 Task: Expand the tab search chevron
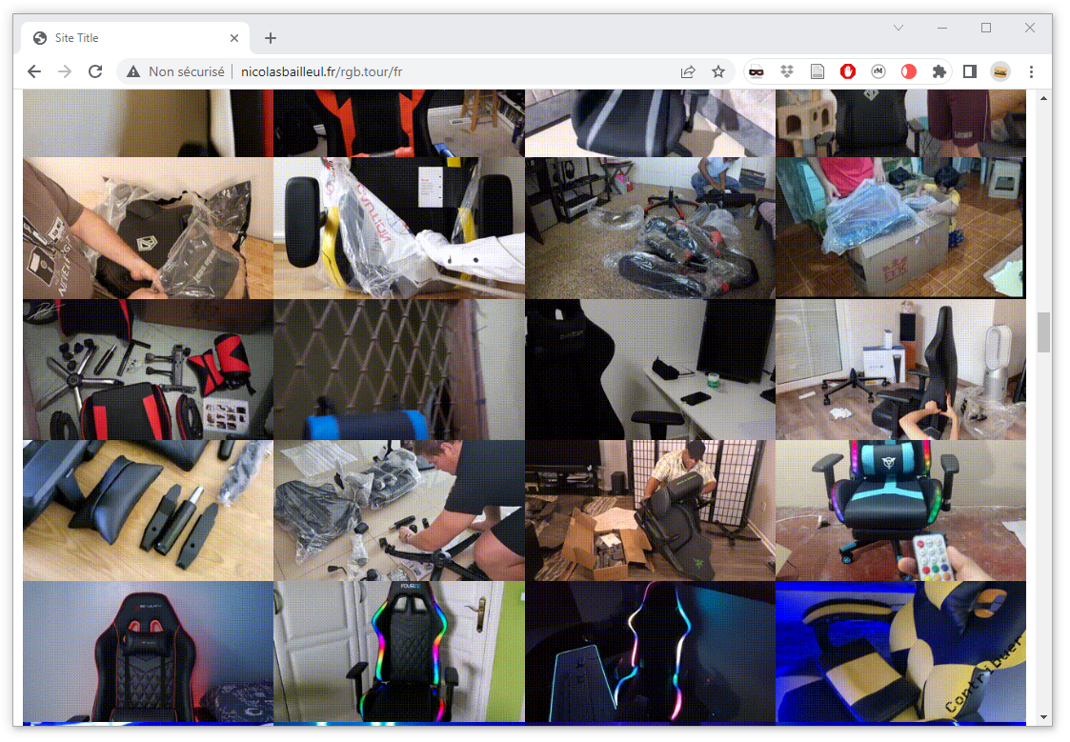click(x=898, y=28)
